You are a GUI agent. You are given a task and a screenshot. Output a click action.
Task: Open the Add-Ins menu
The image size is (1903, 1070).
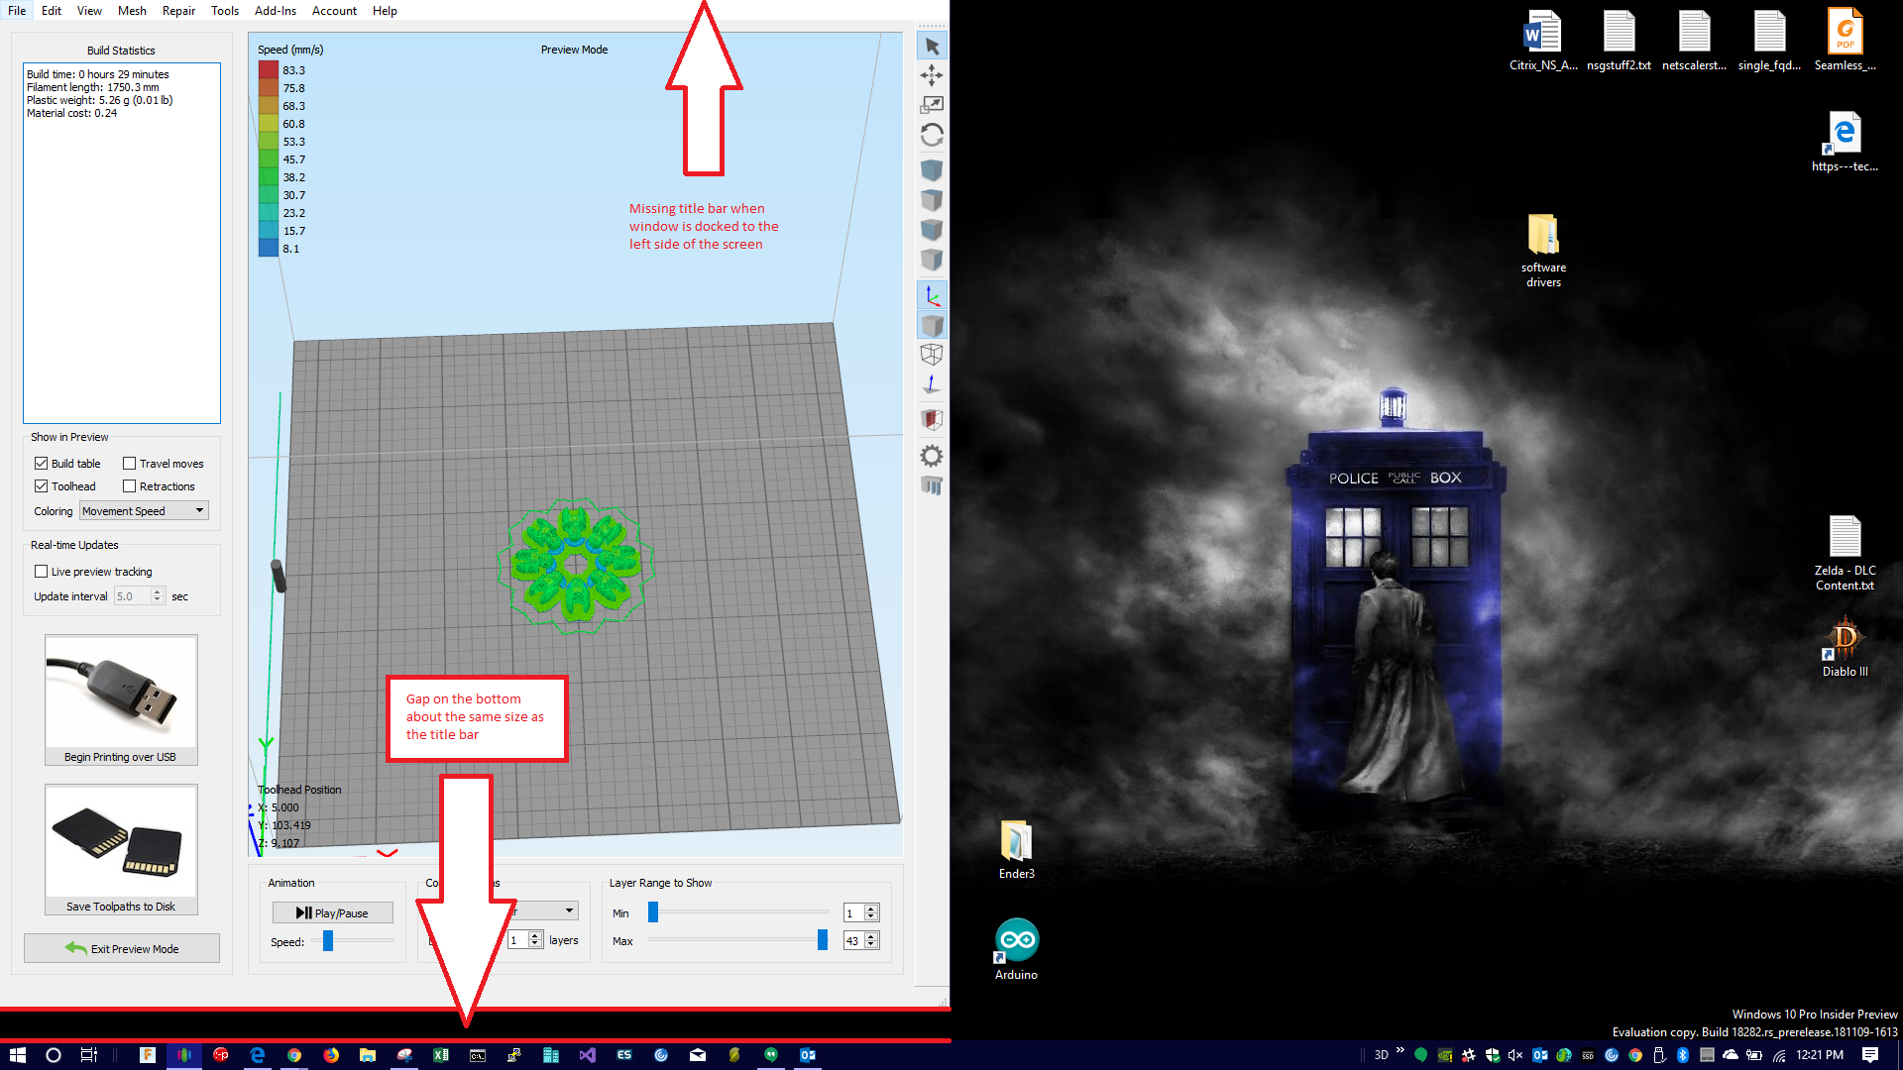276,11
